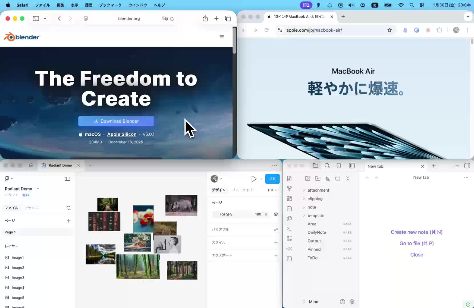Viewport: 474px width, 308px height.
Task: Switch to the プロトタイプ tab
Action: point(242,190)
